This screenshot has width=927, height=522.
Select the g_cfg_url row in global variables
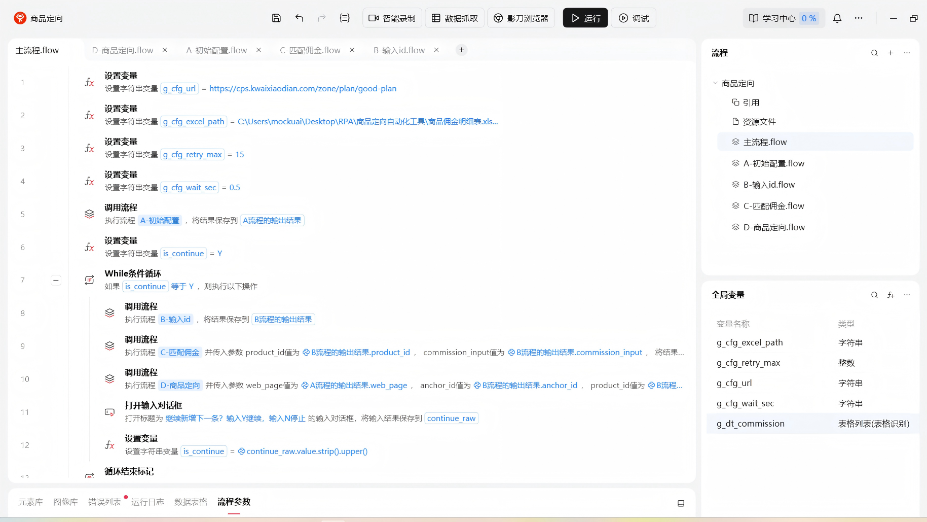(812, 383)
